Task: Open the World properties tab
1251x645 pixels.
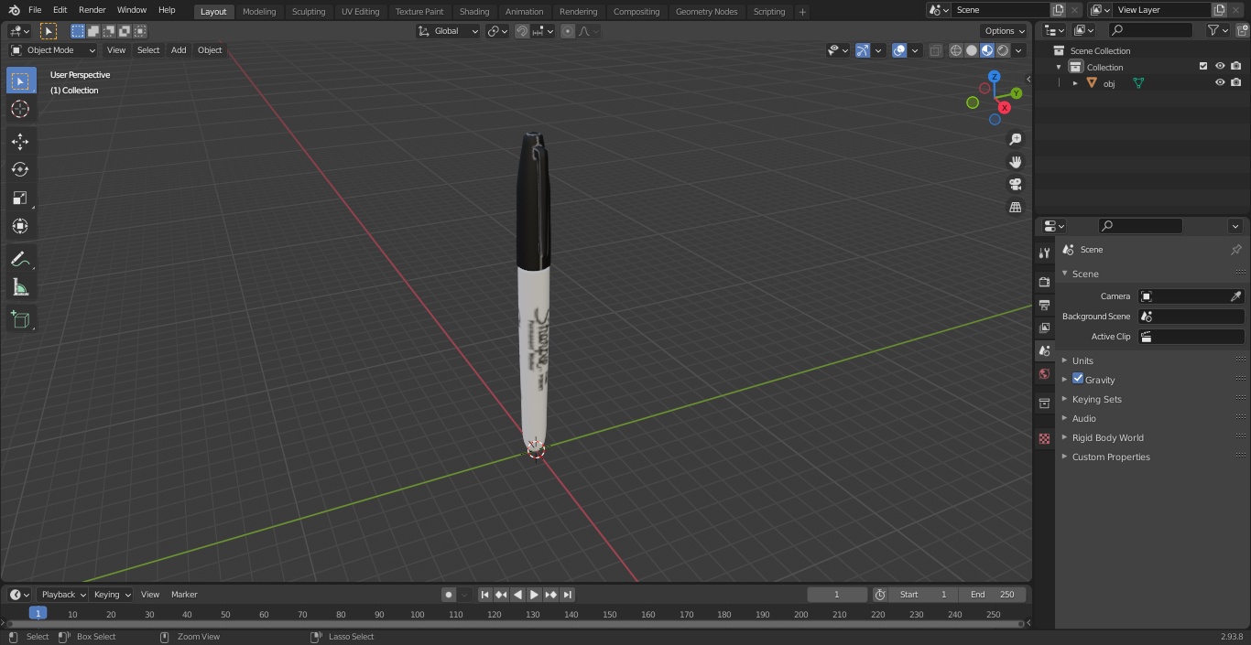Action: click(1044, 374)
